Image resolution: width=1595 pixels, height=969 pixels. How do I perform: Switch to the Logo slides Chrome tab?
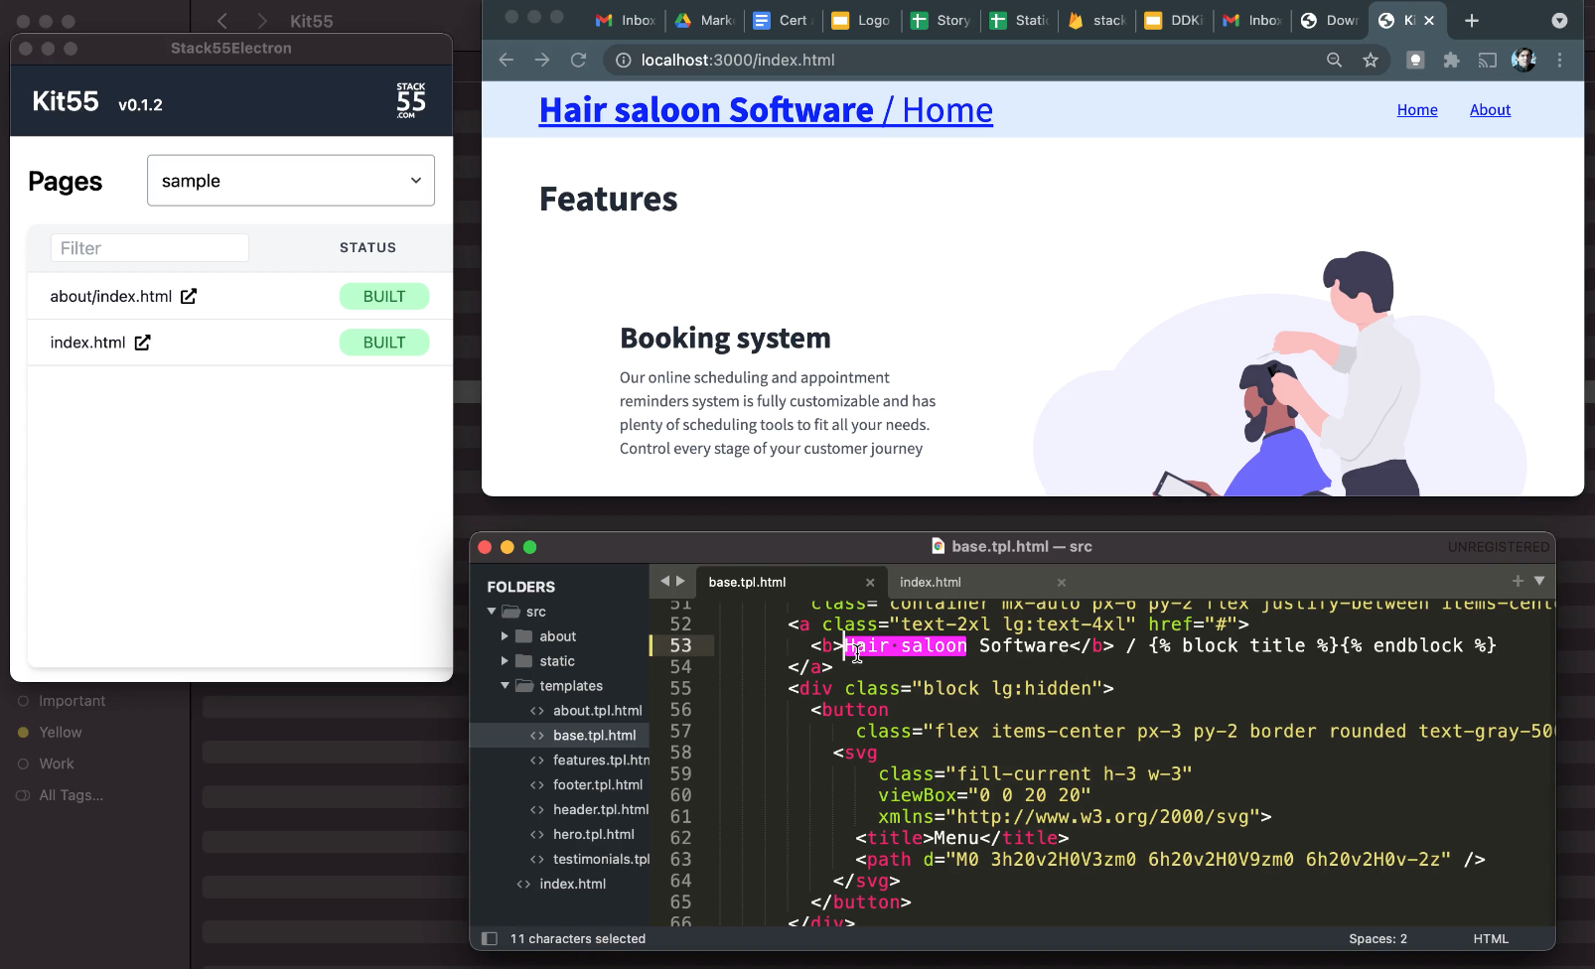tap(861, 20)
